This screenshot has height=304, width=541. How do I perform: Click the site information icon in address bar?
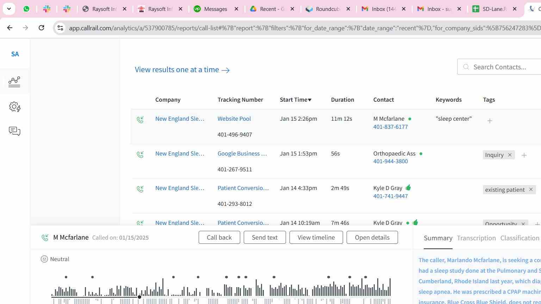[60, 28]
